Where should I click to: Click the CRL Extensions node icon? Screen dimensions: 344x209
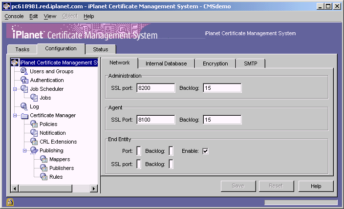tap(34, 142)
